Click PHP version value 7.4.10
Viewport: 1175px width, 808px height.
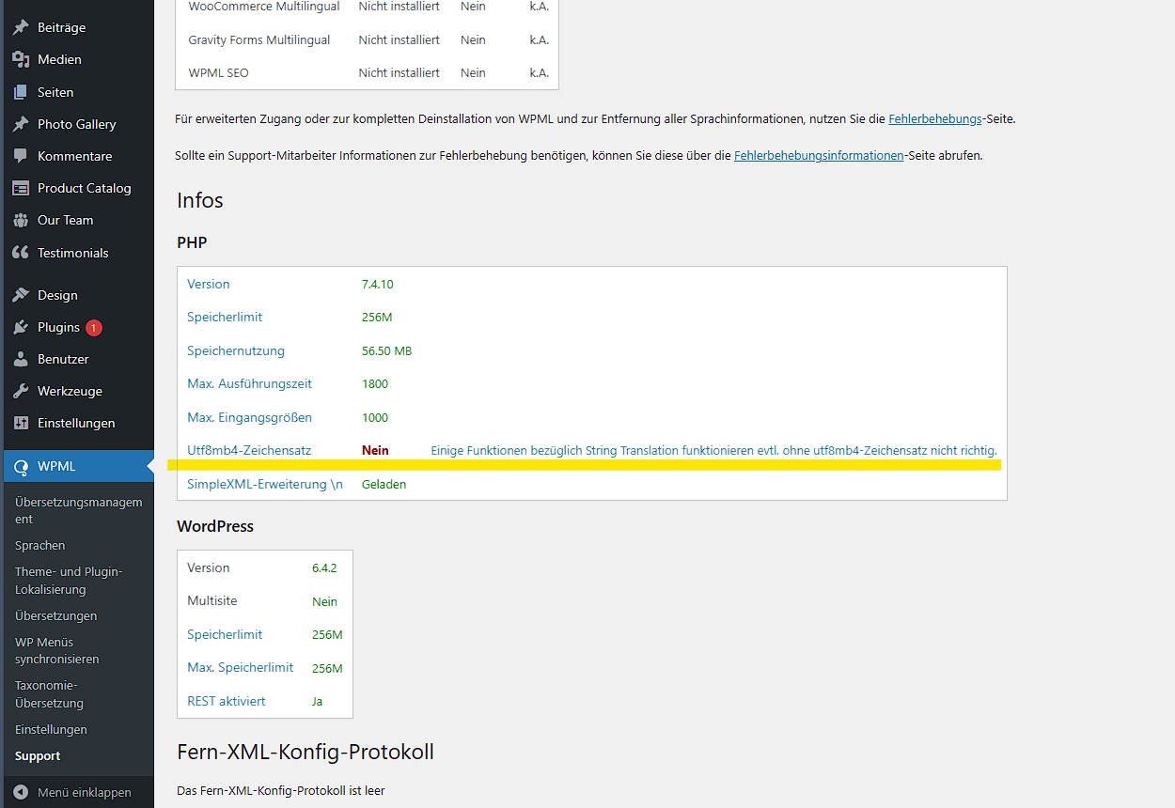[x=378, y=285]
